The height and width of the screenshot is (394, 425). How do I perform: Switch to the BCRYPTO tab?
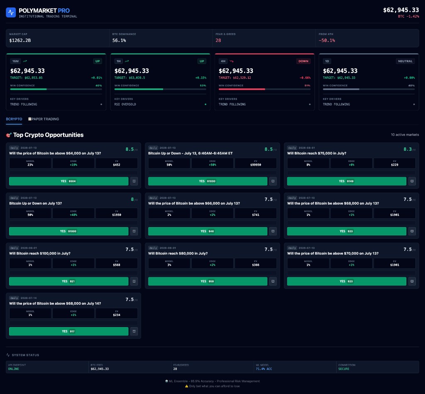point(14,119)
